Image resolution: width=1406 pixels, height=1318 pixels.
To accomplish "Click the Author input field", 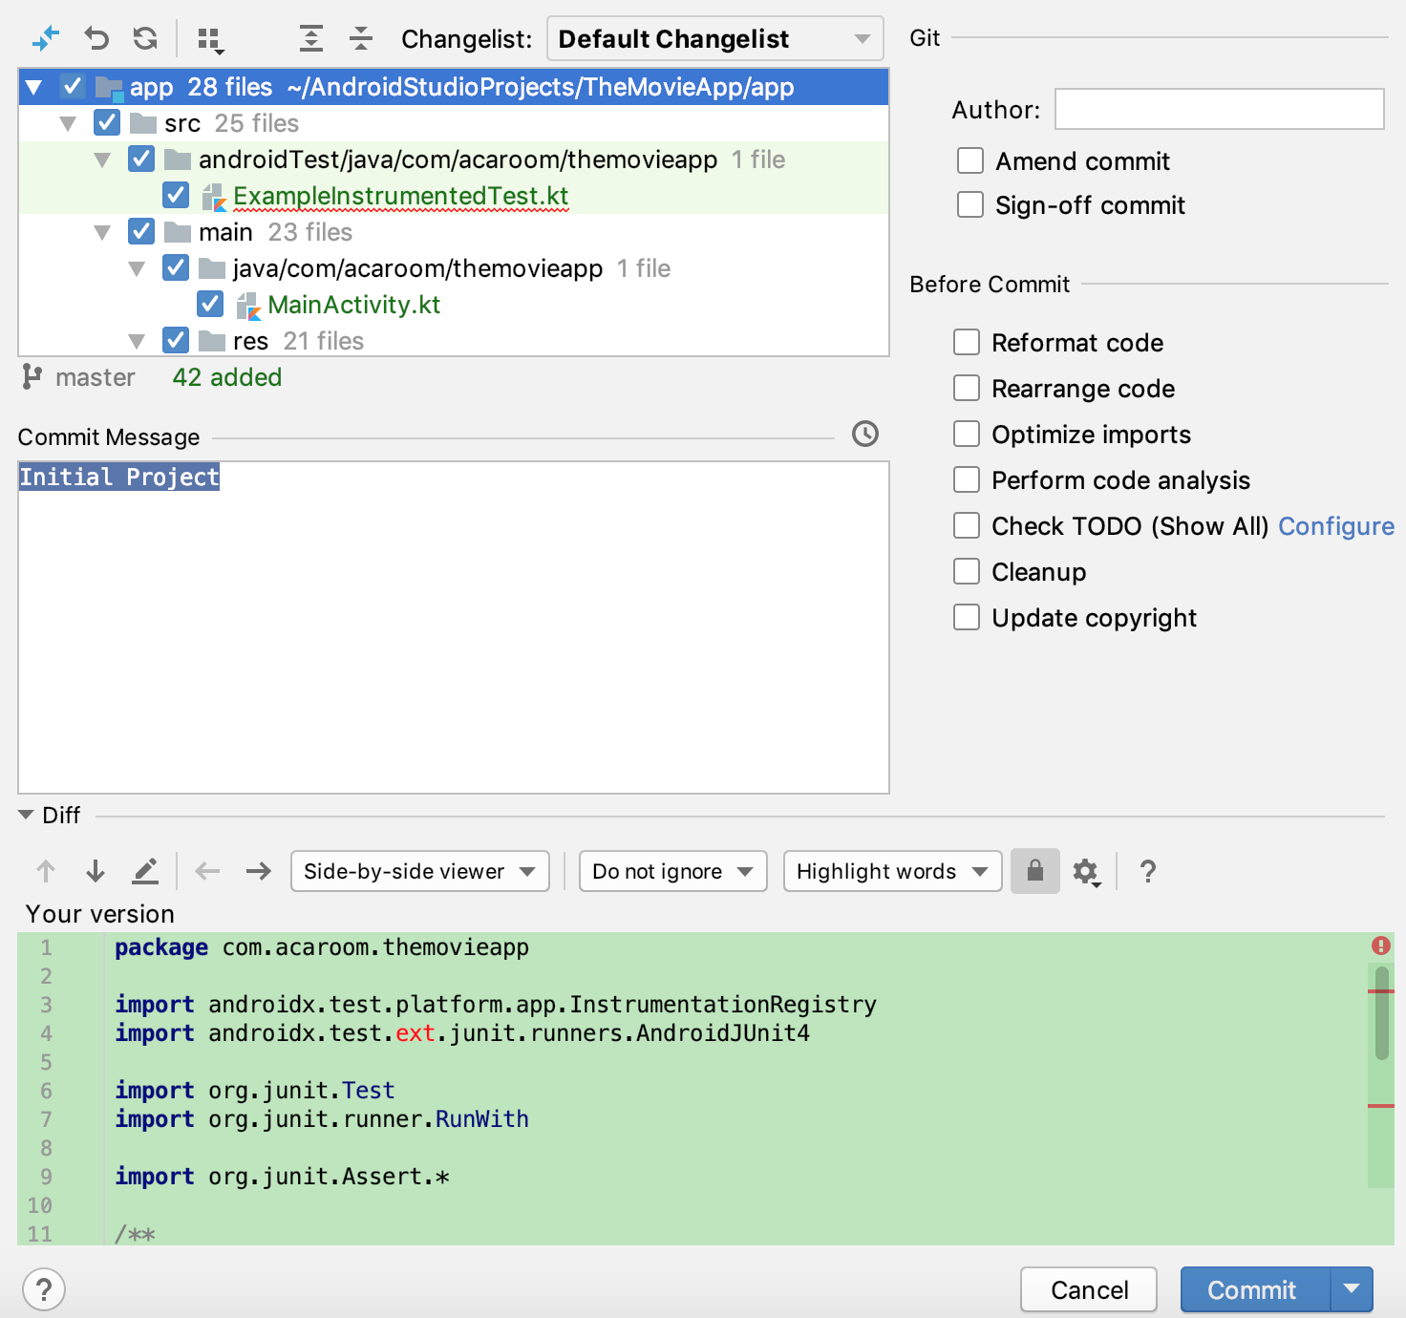I will tap(1219, 109).
